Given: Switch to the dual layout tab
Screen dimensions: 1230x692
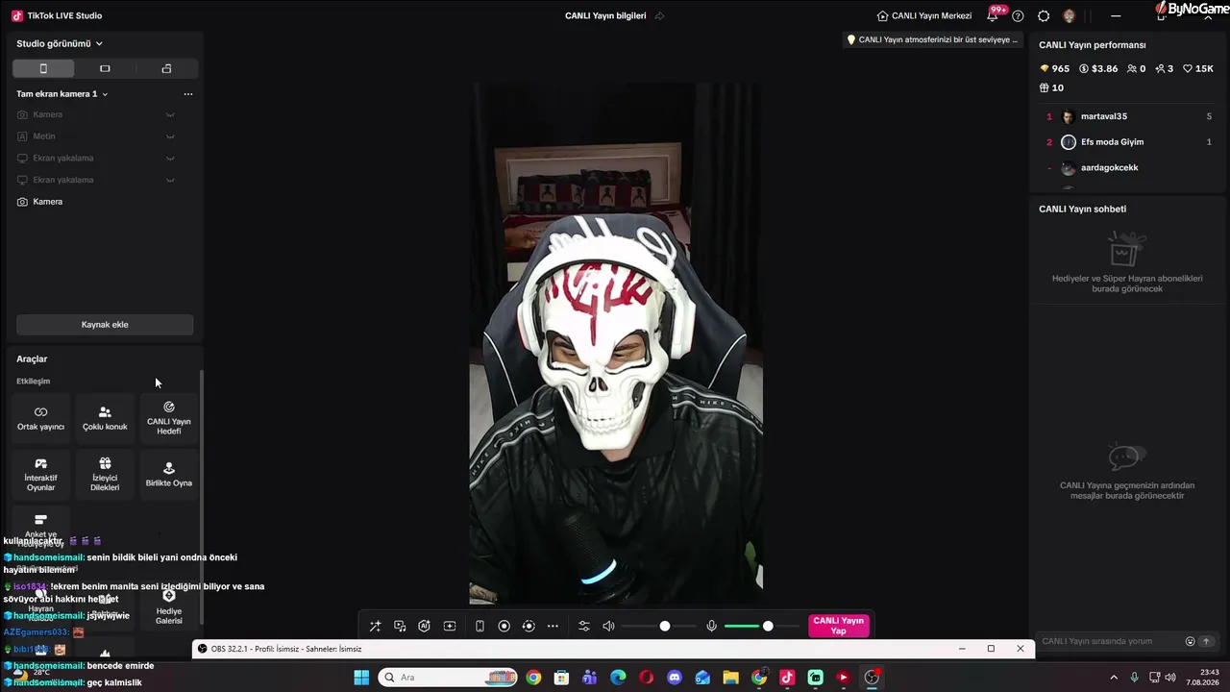Looking at the screenshot, I should pyautogui.click(x=166, y=68).
